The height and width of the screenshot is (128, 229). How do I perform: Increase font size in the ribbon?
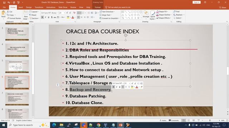pos(67,13)
